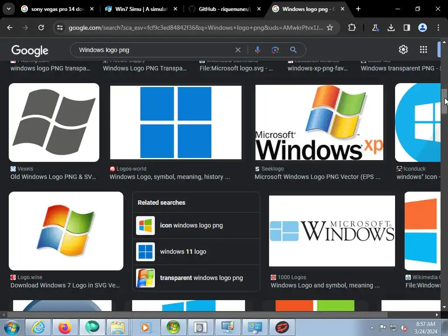Bookmark this page with the star icon
Image resolution: width=448 pixels, height=336 pixels.
click(330, 28)
